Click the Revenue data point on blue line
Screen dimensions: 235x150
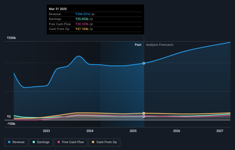144,63
